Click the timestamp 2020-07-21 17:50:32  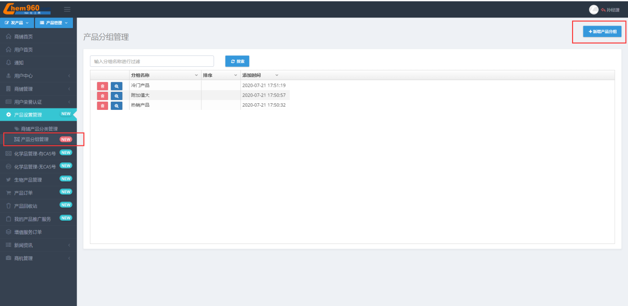(x=264, y=105)
